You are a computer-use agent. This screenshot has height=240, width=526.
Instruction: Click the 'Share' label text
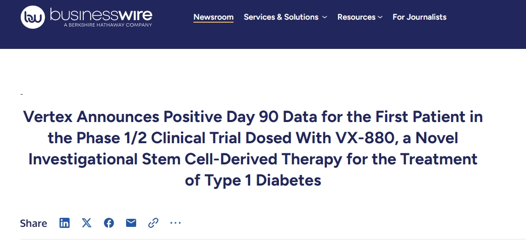[33, 223]
